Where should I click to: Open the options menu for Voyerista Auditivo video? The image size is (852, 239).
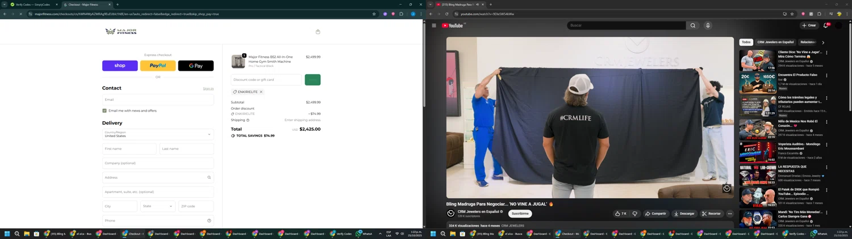click(x=826, y=144)
